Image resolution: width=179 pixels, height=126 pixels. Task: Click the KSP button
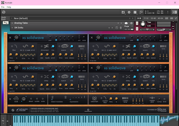point(167,18)
